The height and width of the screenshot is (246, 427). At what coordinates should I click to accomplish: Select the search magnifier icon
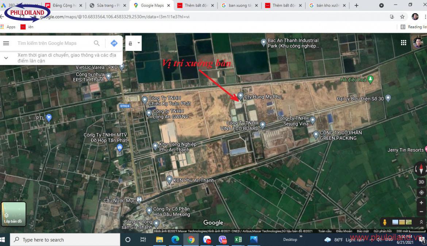click(96, 43)
